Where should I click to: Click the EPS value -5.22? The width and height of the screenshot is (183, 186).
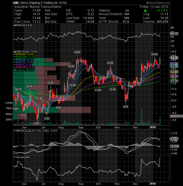[x=90, y=14]
